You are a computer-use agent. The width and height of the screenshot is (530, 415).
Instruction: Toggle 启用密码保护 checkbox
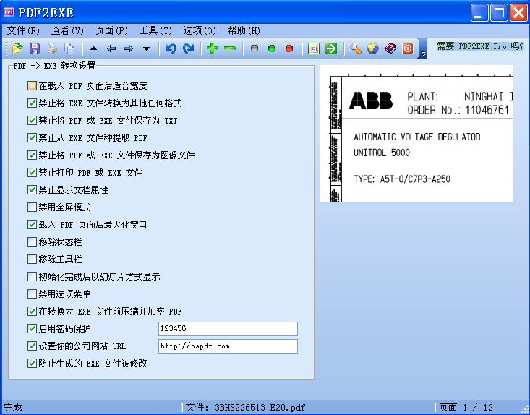[x=32, y=328]
